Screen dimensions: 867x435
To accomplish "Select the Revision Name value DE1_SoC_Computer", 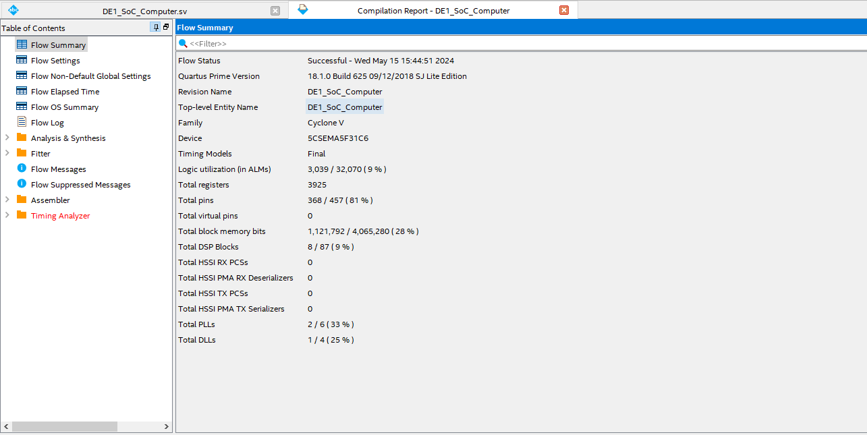I will [x=345, y=92].
